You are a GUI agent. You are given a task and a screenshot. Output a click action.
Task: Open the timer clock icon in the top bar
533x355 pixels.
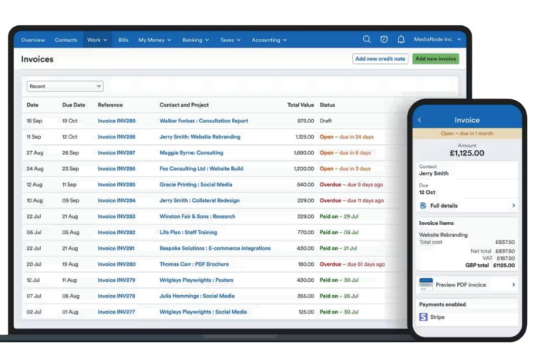(x=384, y=40)
